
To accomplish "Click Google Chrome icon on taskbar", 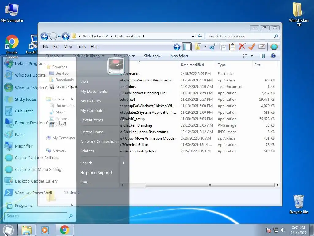I will [x=64, y=230].
